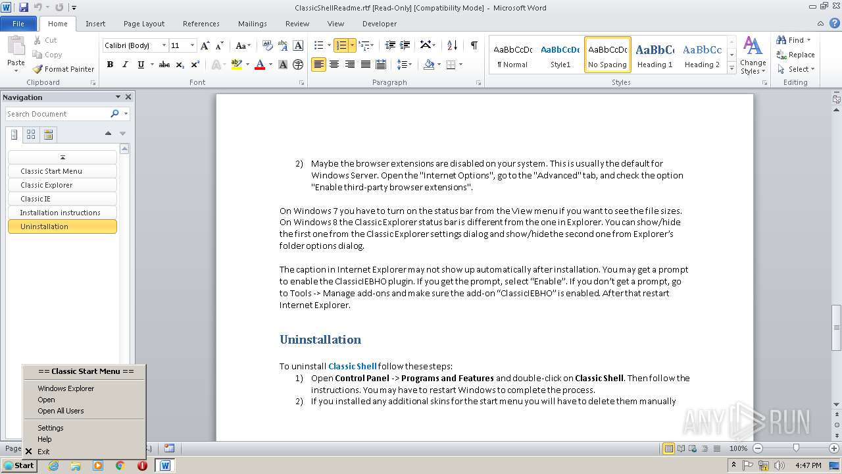The height and width of the screenshot is (474, 842).
Task: Toggle Show/Hide paragraph marks
Action: 474,45
